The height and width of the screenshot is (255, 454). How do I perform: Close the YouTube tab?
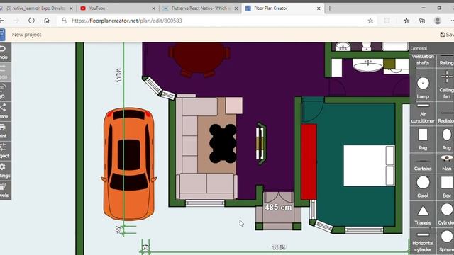coord(154,8)
